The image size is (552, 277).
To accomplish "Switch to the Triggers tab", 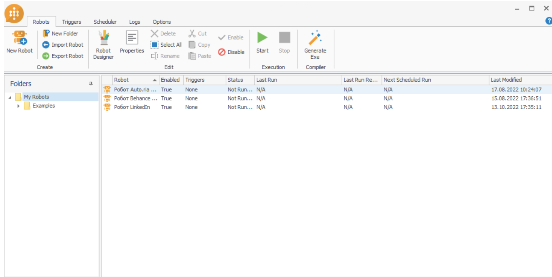I will [x=71, y=22].
